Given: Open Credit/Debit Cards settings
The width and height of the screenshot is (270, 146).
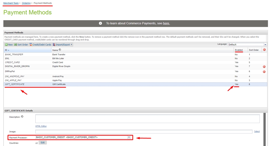Looking at the screenshot, I should click(40, 45).
